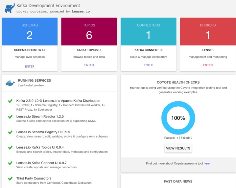Click the Lenses.io link in header
The width and height of the screenshot is (236, 188).
click(x=81, y=11)
